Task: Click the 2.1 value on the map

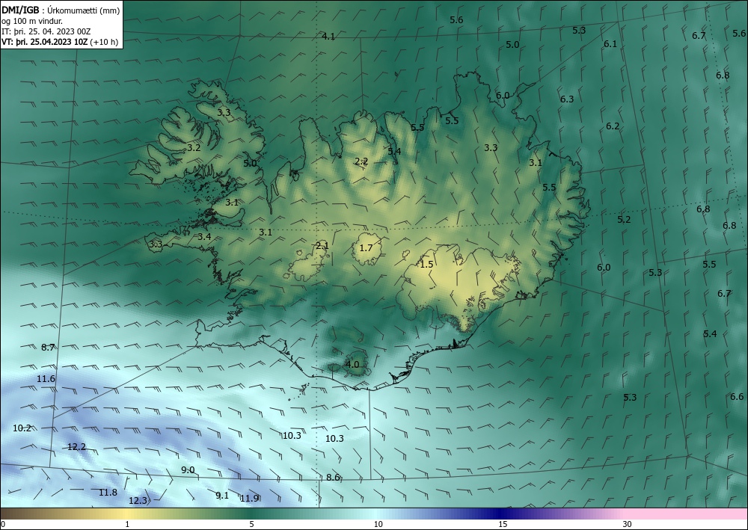Action: tap(322, 246)
